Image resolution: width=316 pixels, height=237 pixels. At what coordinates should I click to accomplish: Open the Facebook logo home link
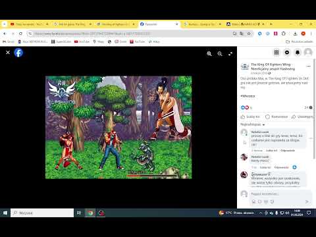[18, 53]
